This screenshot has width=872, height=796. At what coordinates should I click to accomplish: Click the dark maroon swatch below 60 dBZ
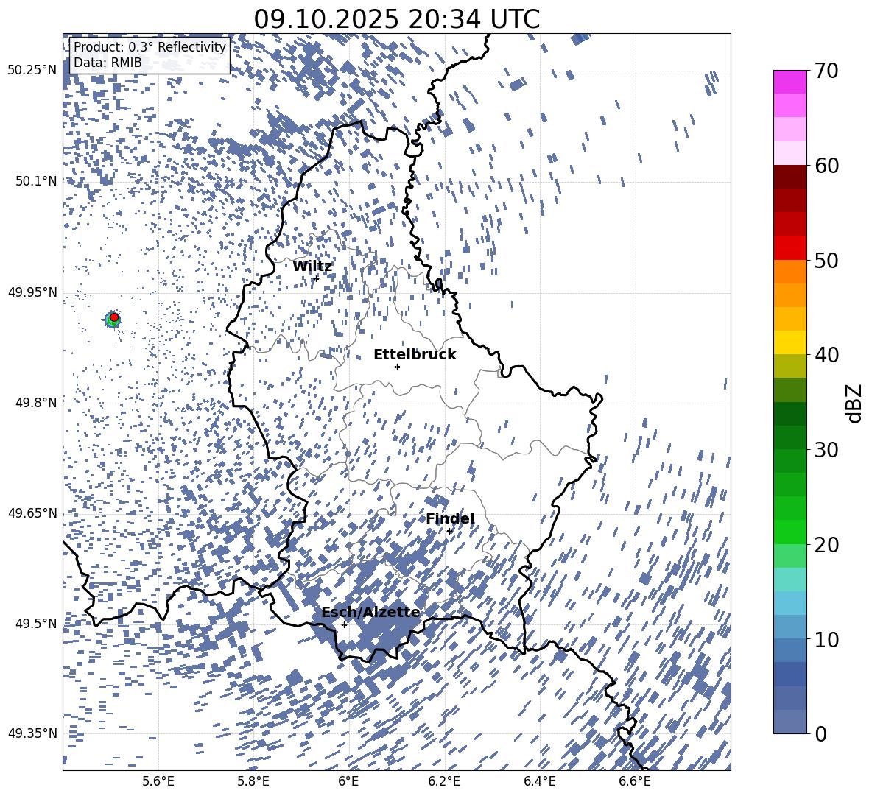click(790, 177)
